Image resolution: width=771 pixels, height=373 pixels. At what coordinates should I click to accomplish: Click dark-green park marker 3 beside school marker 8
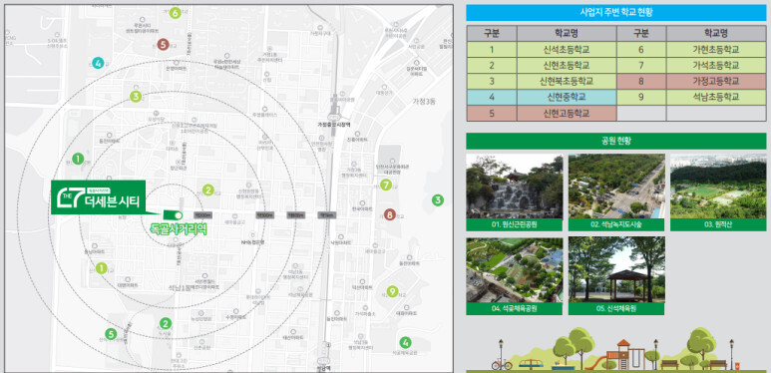(438, 200)
